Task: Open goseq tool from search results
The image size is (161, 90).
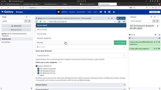Action: [x=14, y=35]
